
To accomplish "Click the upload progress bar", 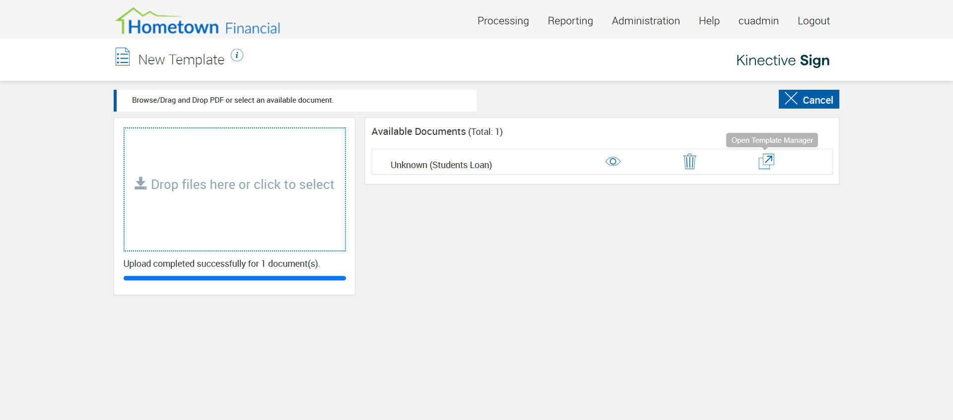I will pos(234,278).
